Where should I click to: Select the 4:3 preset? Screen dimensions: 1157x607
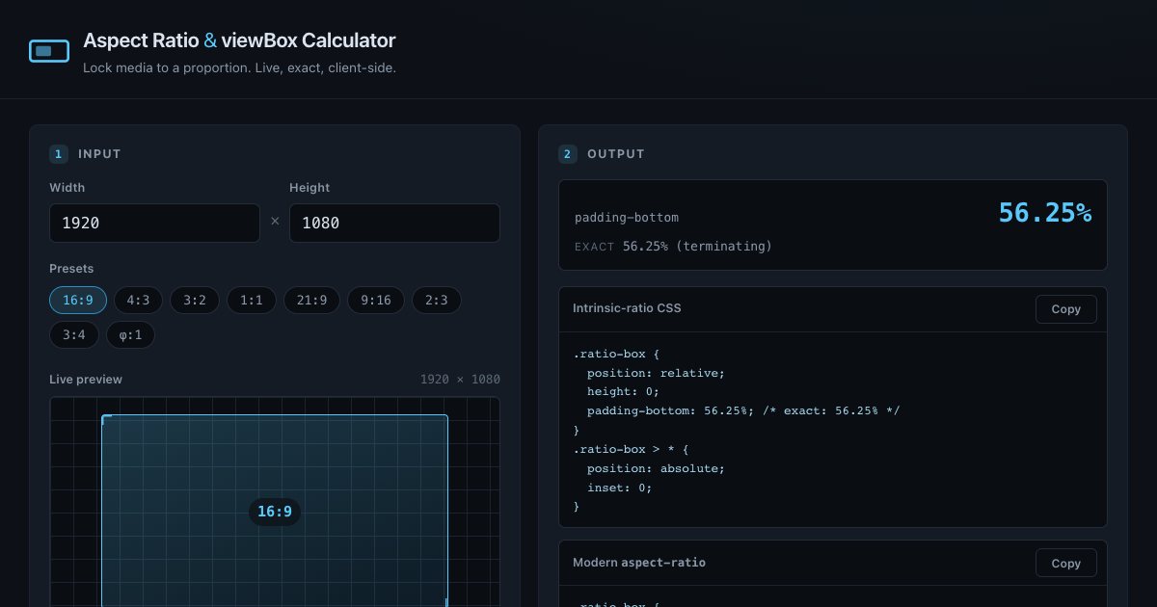pos(139,301)
